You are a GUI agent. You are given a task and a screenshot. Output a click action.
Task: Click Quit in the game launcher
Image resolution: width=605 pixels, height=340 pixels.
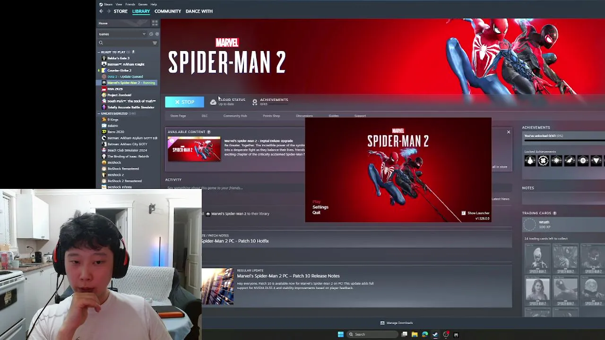[x=316, y=212]
